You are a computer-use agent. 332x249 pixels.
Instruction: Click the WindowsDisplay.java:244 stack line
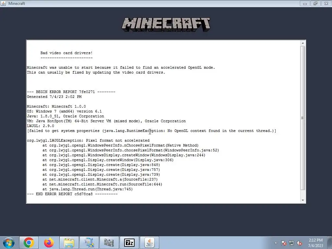(124, 155)
